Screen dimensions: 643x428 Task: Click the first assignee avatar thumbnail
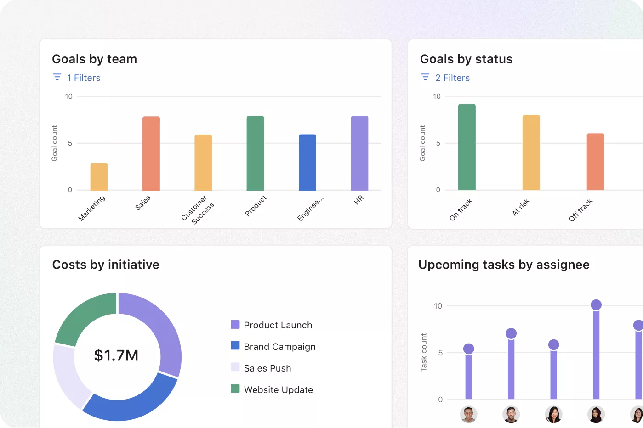pos(468,415)
